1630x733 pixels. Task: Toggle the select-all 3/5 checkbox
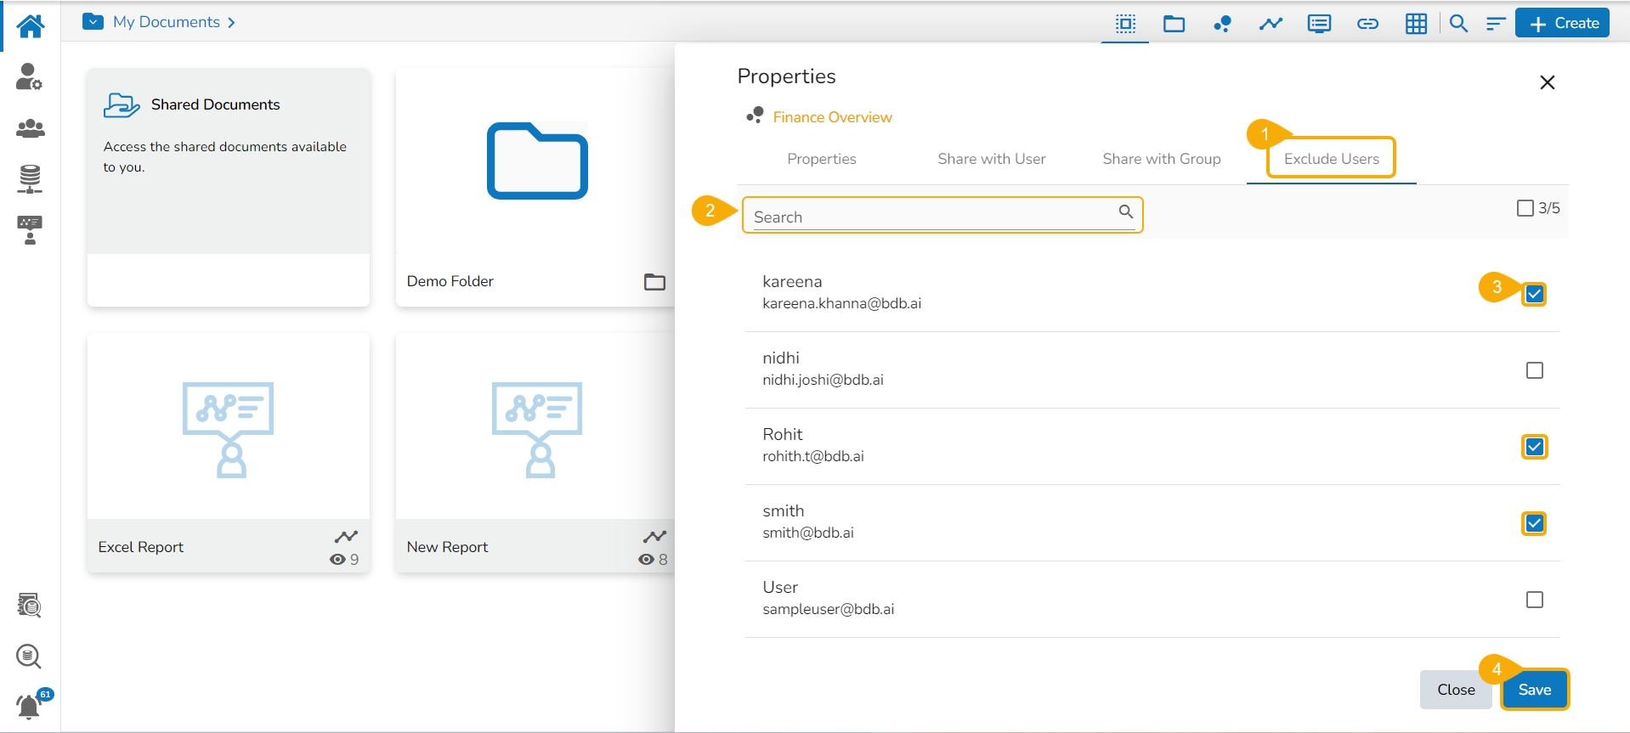[1525, 208]
